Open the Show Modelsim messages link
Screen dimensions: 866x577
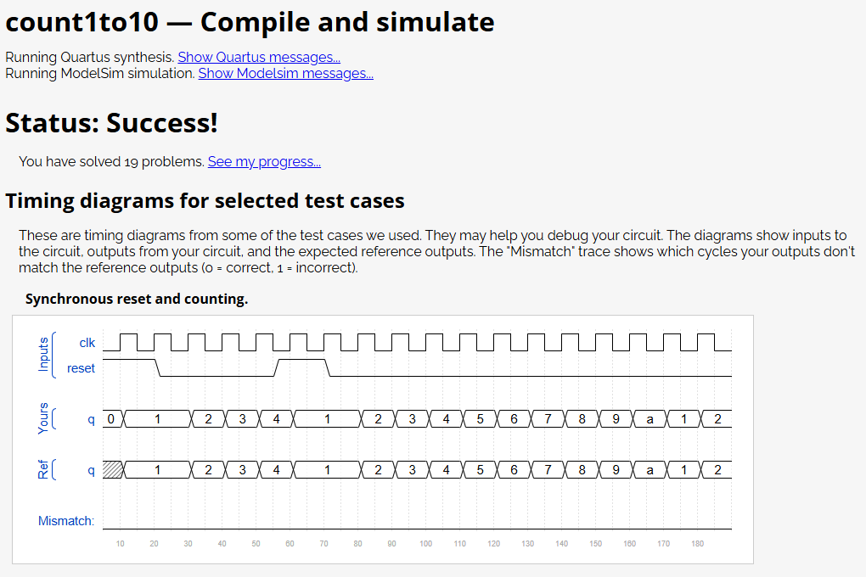pos(285,74)
